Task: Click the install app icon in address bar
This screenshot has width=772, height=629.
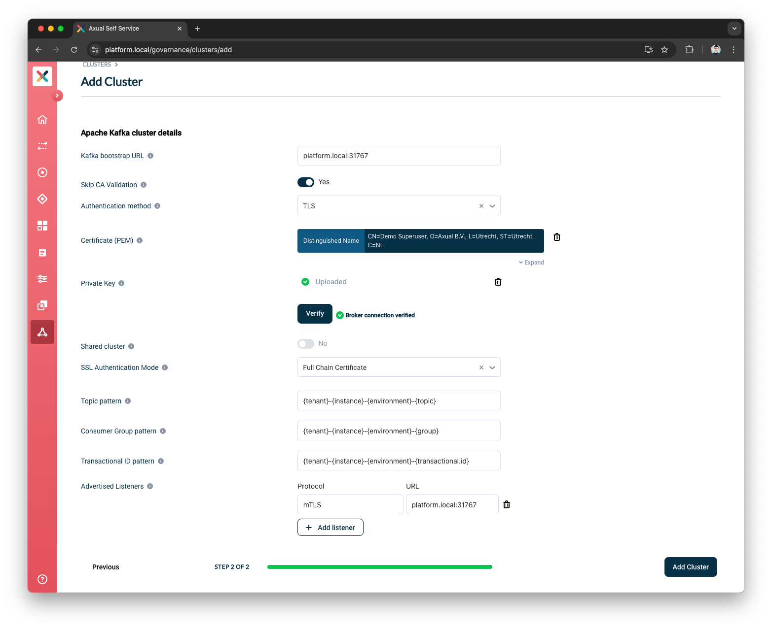Action: (649, 50)
